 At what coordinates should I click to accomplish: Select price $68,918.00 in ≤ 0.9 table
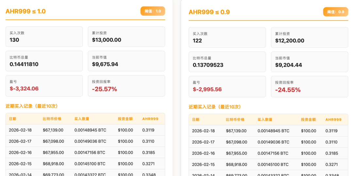(236, 164)
